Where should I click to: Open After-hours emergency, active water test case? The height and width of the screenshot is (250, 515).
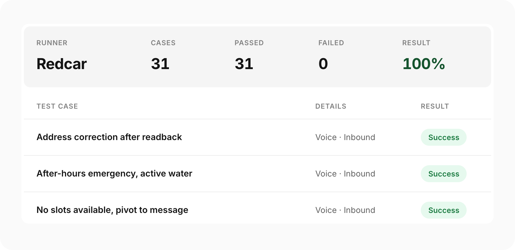tap(114, 174)
